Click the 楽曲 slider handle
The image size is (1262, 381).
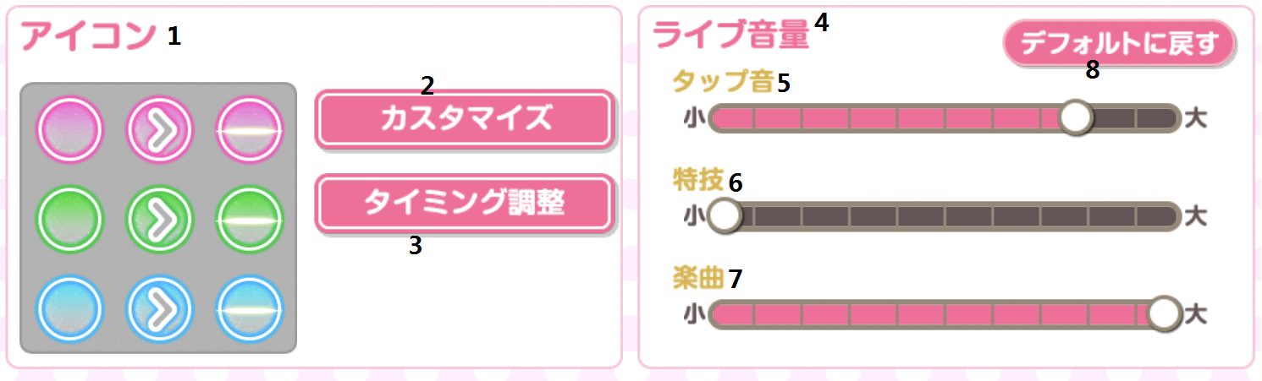pyautogui.click(x=1165, y=314)
